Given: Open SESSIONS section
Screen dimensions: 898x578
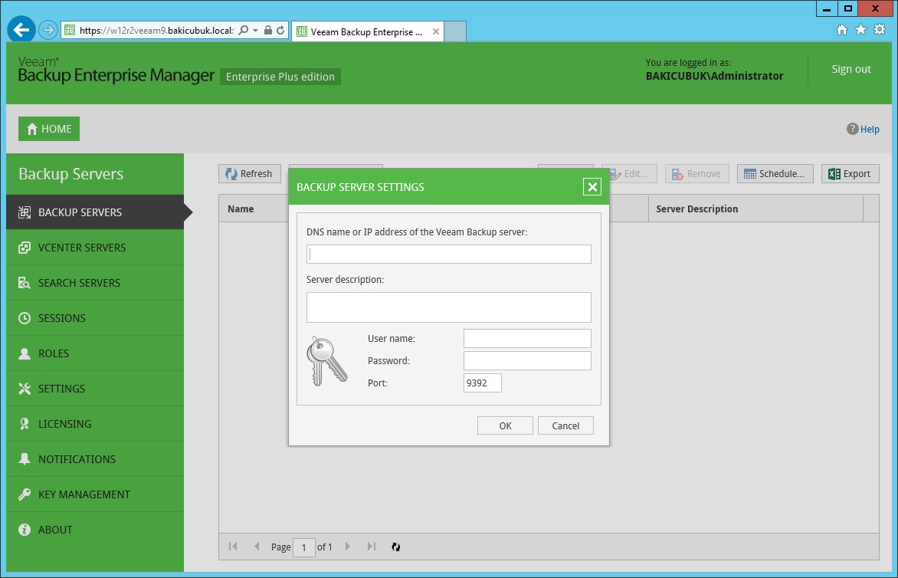Looking at the screenshot, I should pos(95,318).
